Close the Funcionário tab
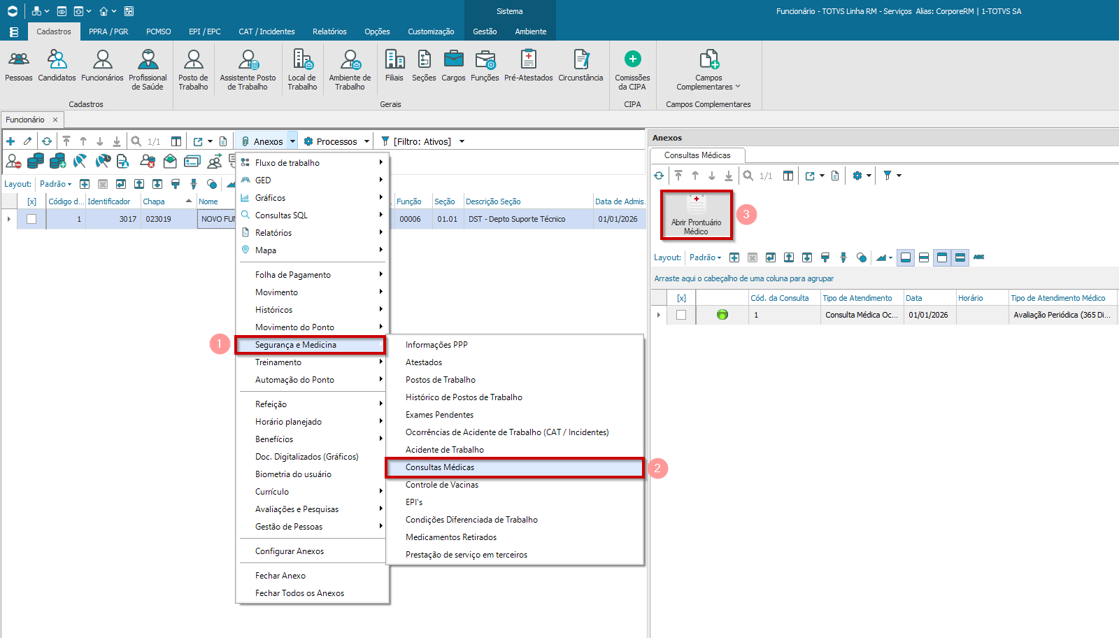 [x=55, y=120]
